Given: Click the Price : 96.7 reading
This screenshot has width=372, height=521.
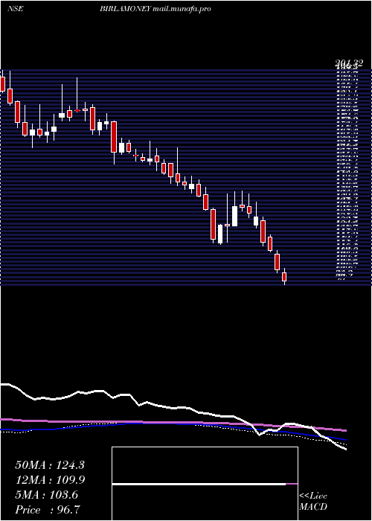Looking at the screenshot, I should pyautogui.click(x=47, y=510).
